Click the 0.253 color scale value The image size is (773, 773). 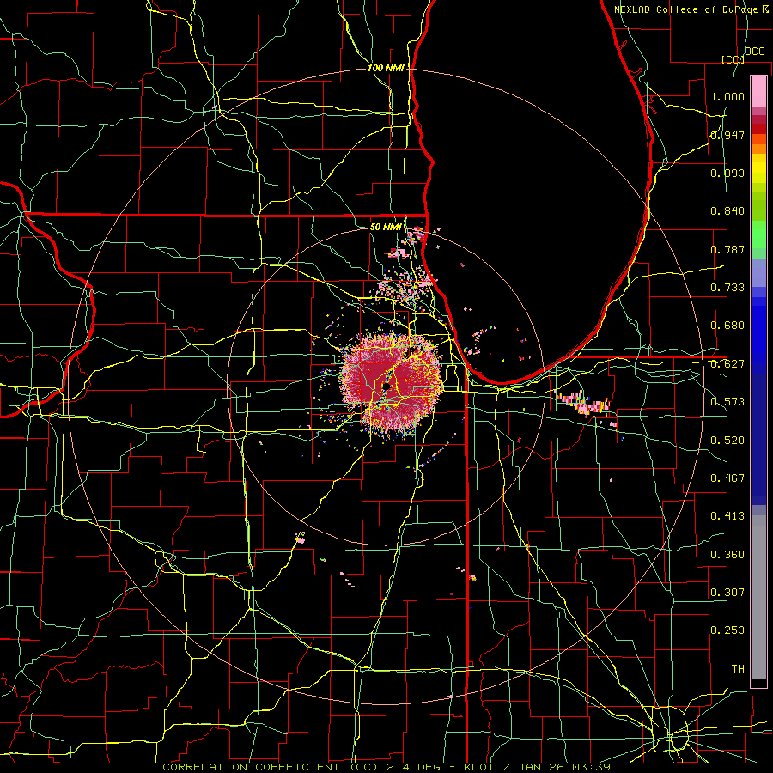[727, 630]
